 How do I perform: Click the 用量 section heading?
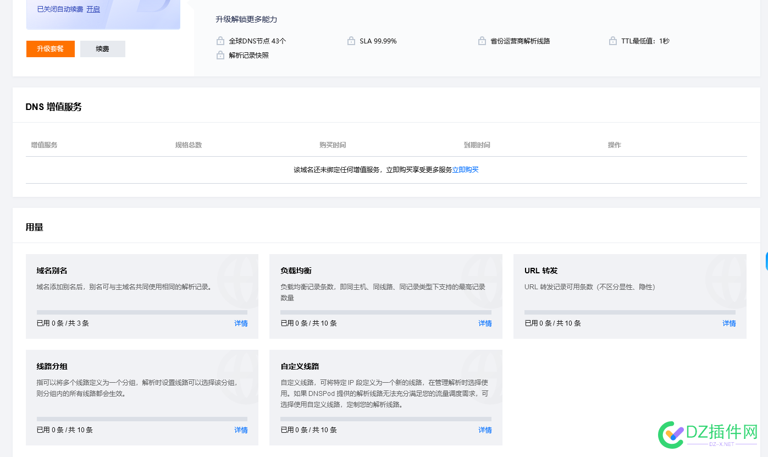35,227
